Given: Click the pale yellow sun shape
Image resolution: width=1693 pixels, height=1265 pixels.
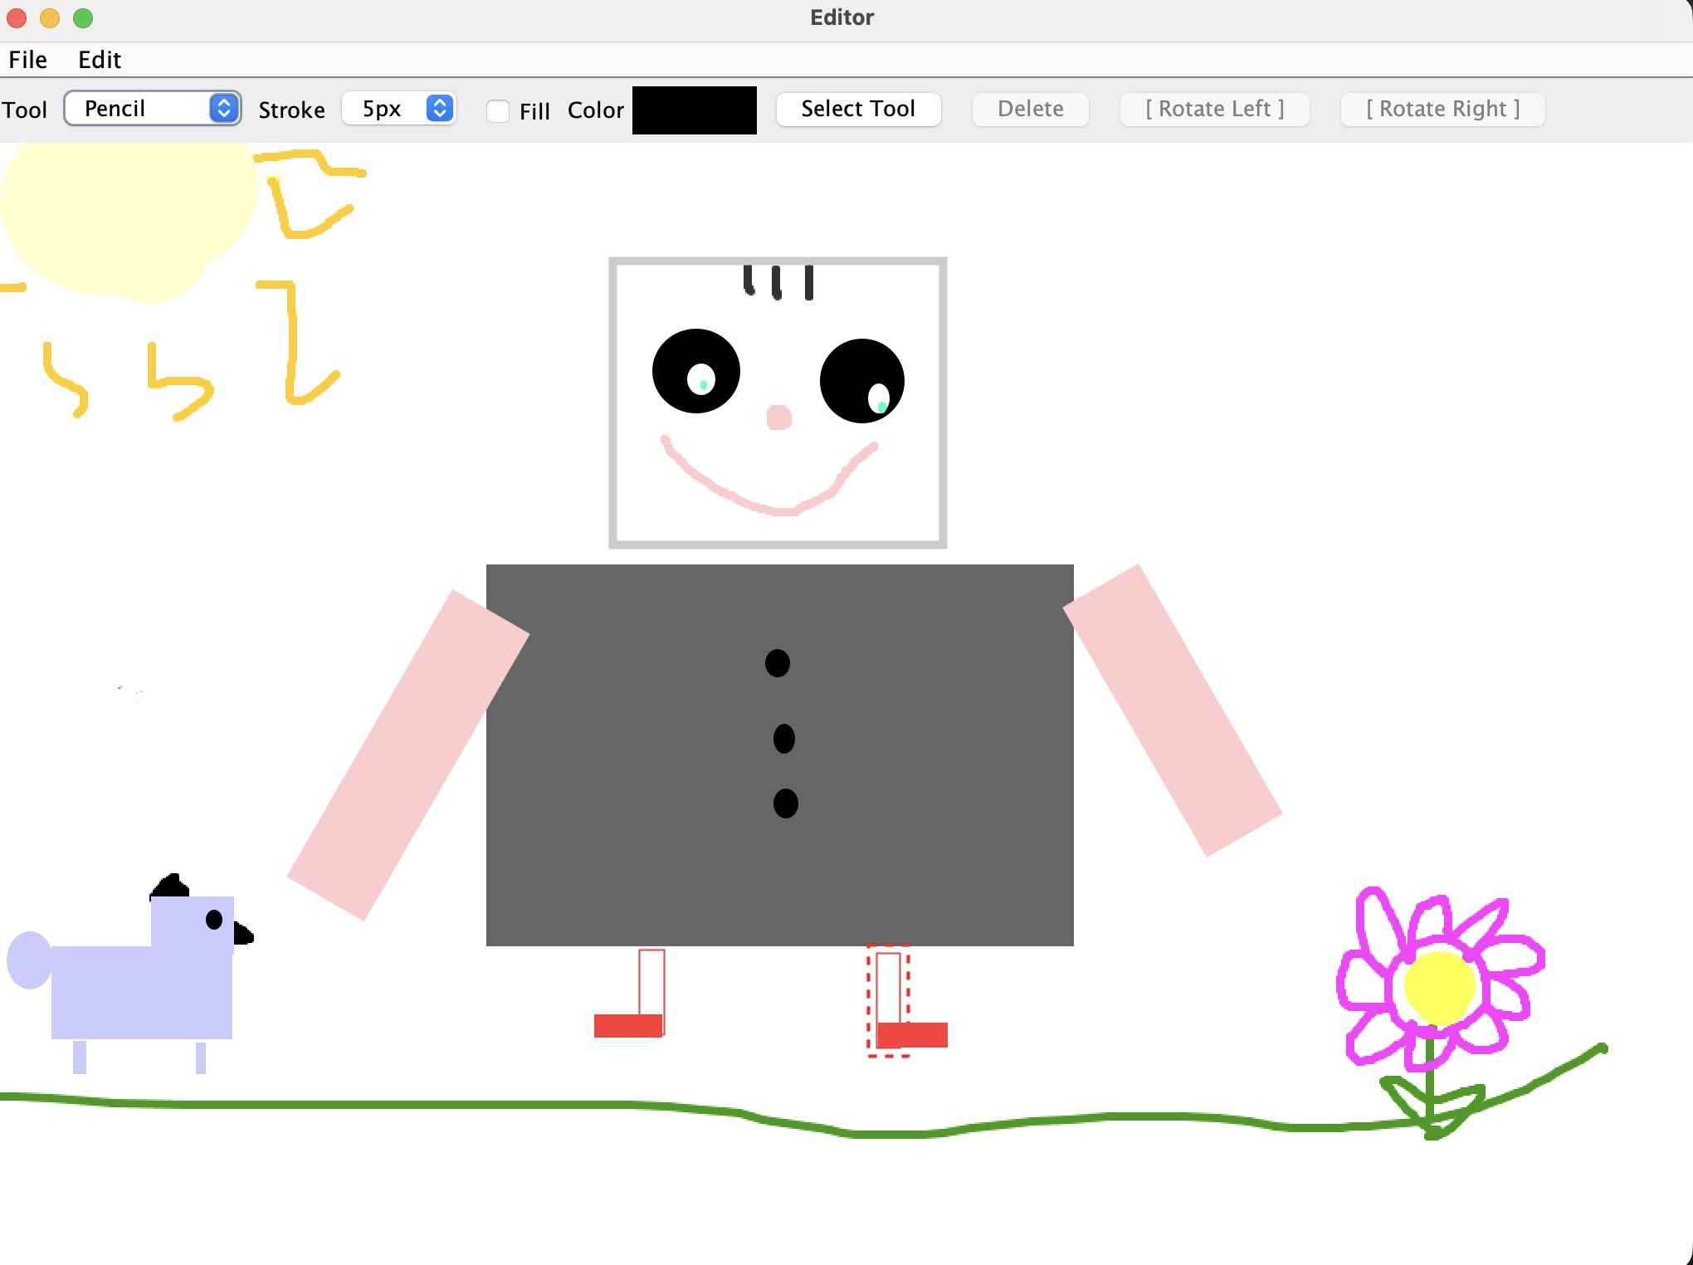Looking at the screenshot, I should coord(124,216).
